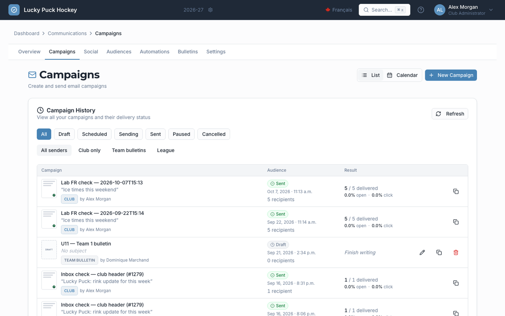This screenshot has height=316, width=505.
Task: Duplicate the U11 — Team 1 bulletin draft
Action: pyautogui.click(x=439, y=252)
